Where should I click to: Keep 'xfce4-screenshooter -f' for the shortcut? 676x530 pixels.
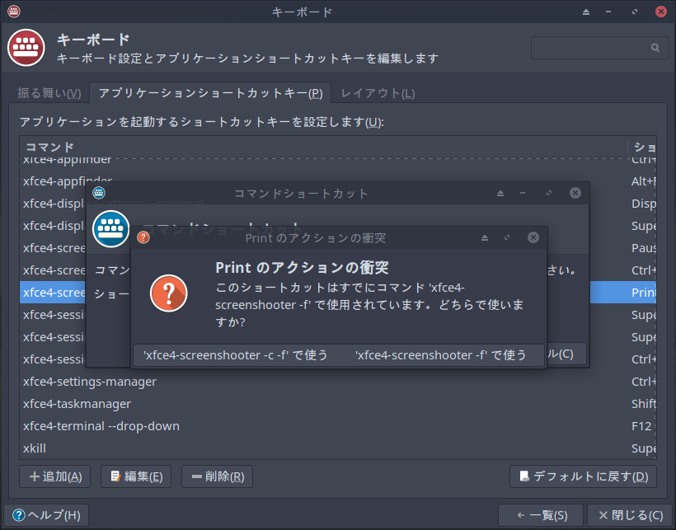(x=440, y=355)
